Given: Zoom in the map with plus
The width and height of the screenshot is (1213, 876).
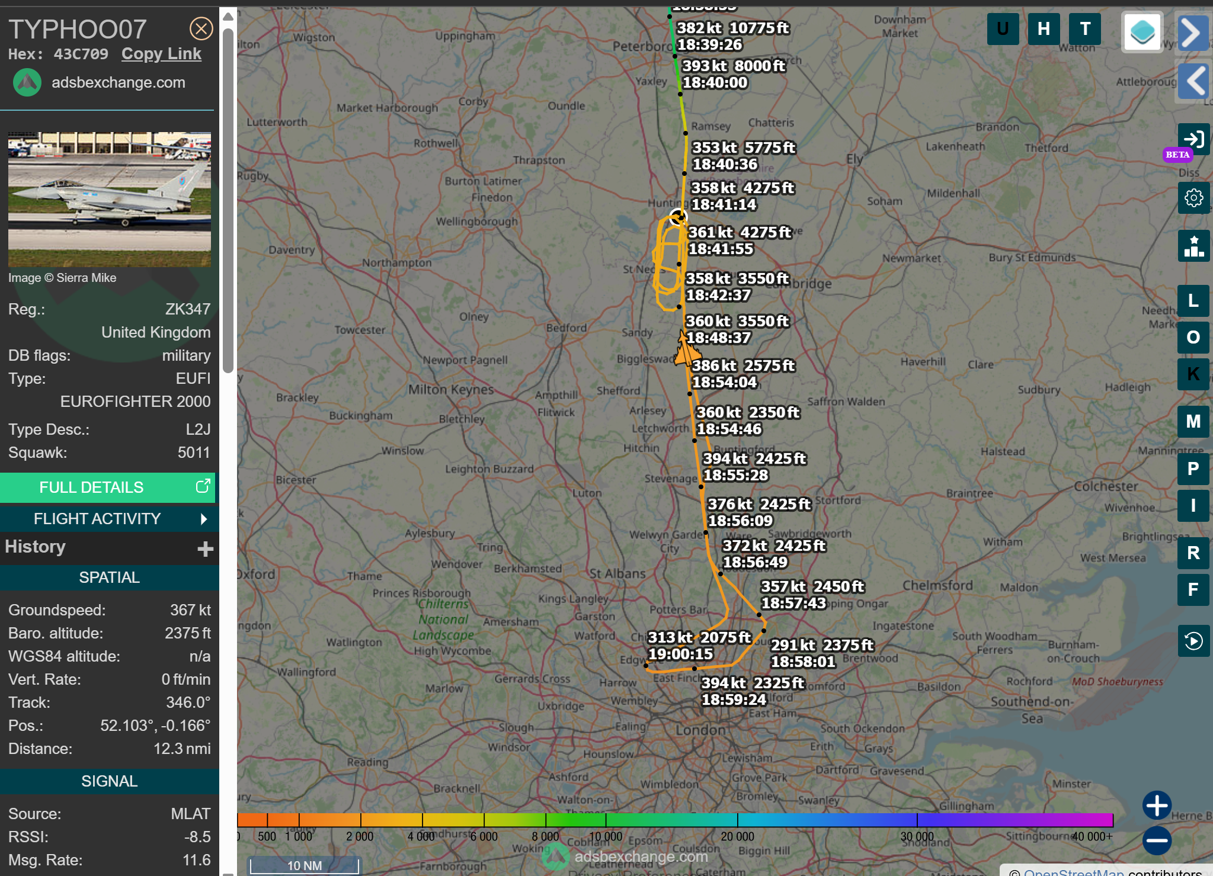Looking at the screenshot, I should click(x=1156, y=806).
